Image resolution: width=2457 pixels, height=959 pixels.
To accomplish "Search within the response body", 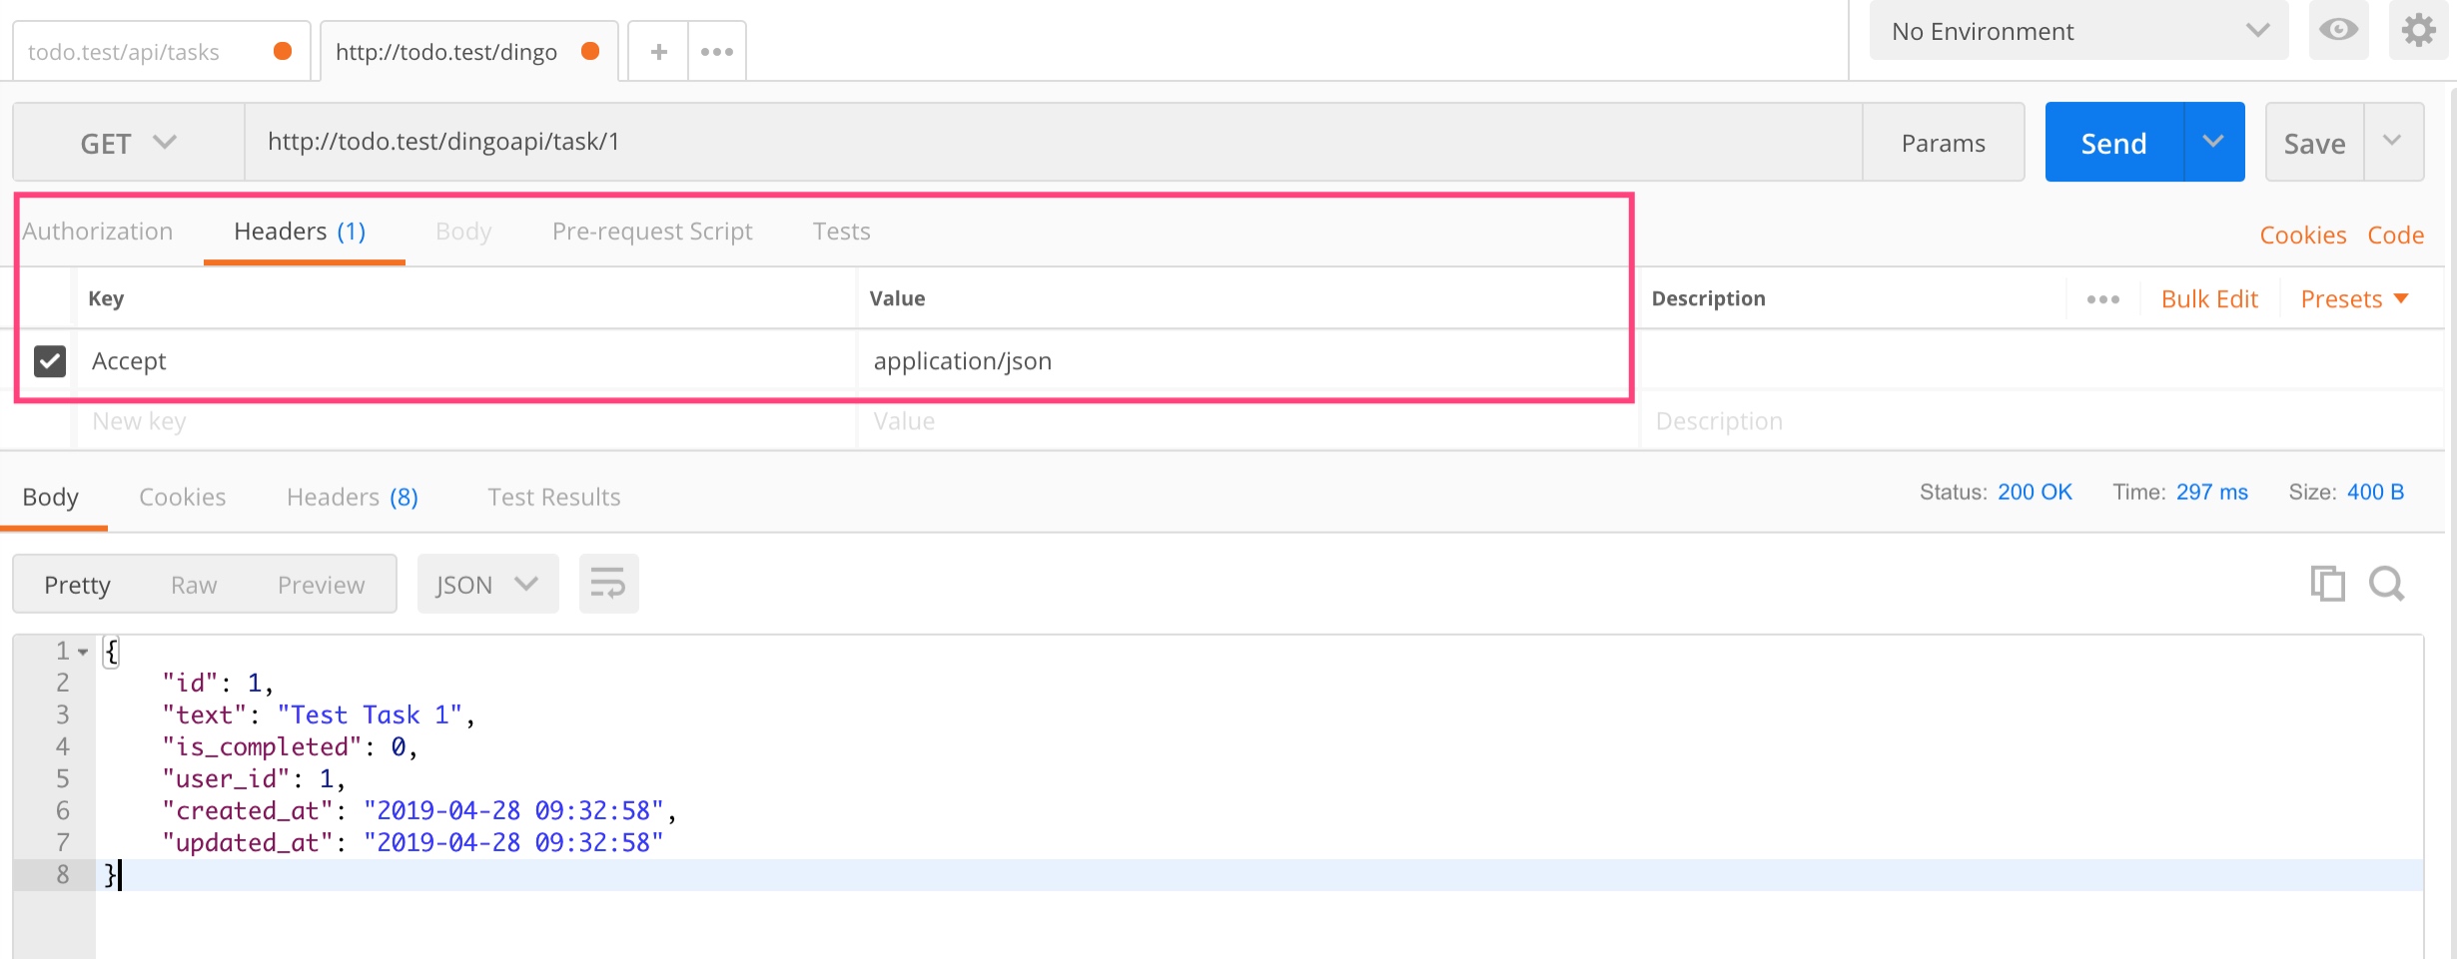I will (2386, 583).
